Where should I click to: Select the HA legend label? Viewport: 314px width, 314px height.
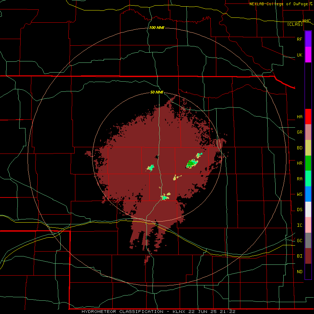tap(299, 117)
